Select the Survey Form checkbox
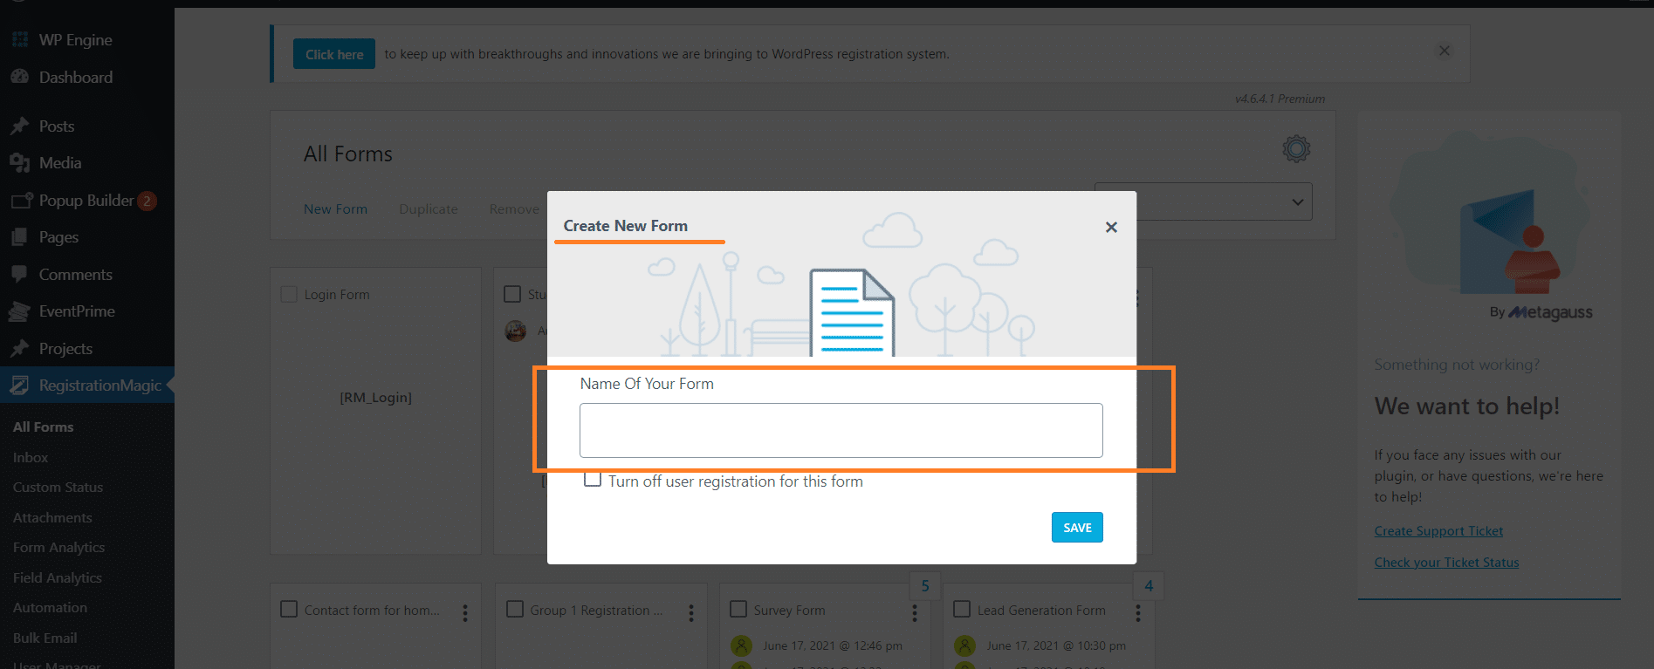Image resolution: width=1654 pixels, height=669 pixels. (738, 609)
